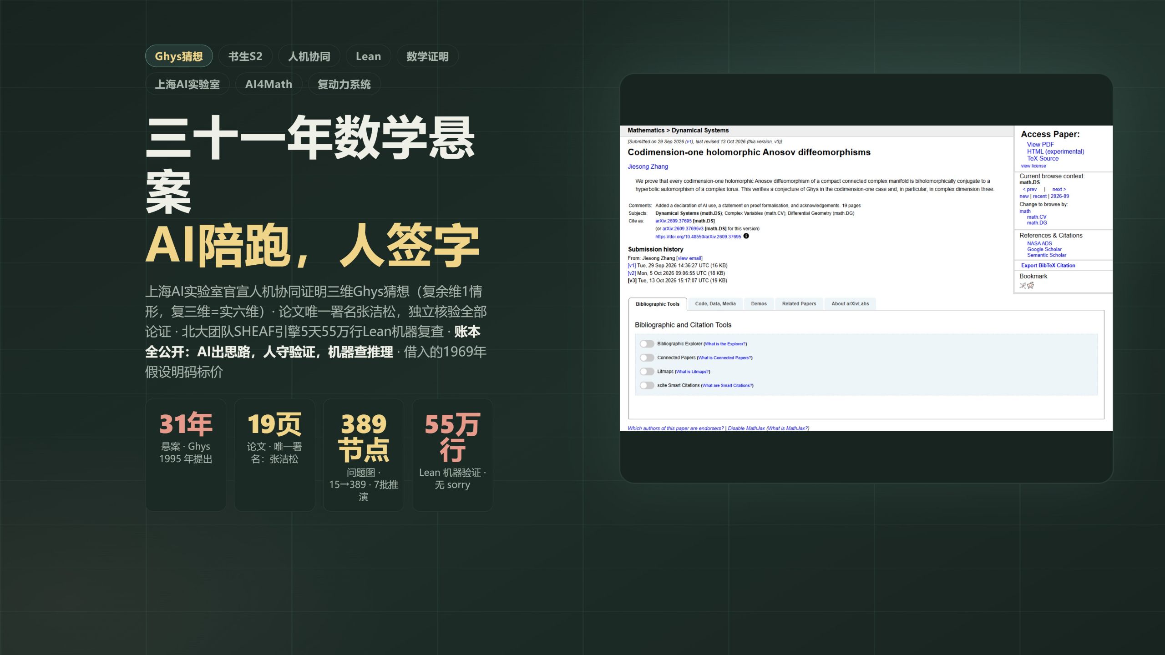
Task: Open the HTML (experimental) link
Action: 1055,151
